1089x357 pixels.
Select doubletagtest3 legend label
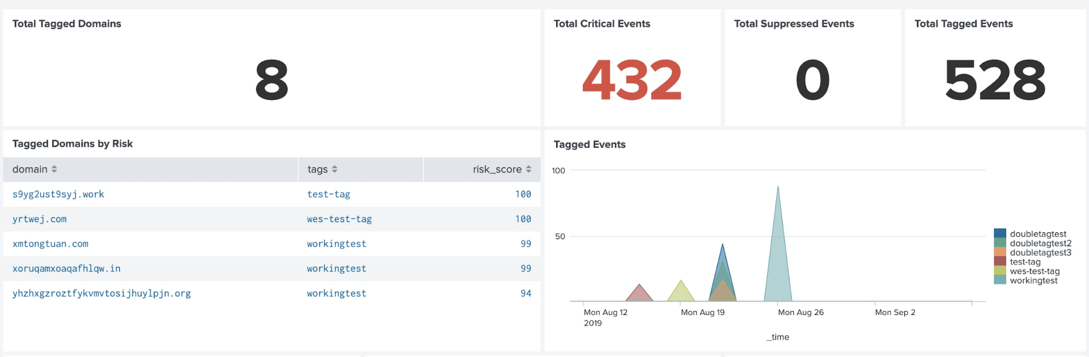pos(1041,252)
